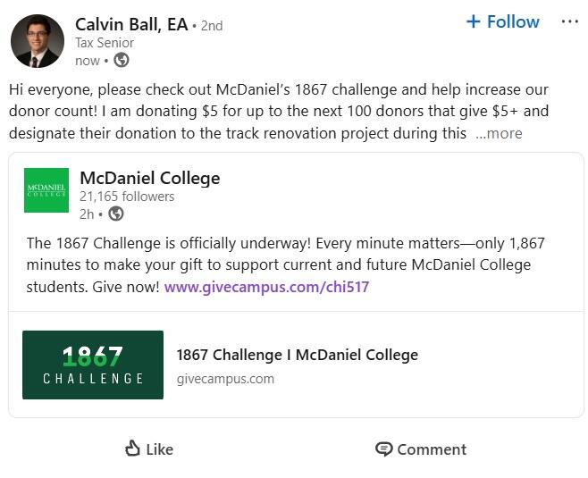Viewport: 588px width, 478px height.
Task: Open Calvin Ball, EA profile name
Action: pos(131,25)
